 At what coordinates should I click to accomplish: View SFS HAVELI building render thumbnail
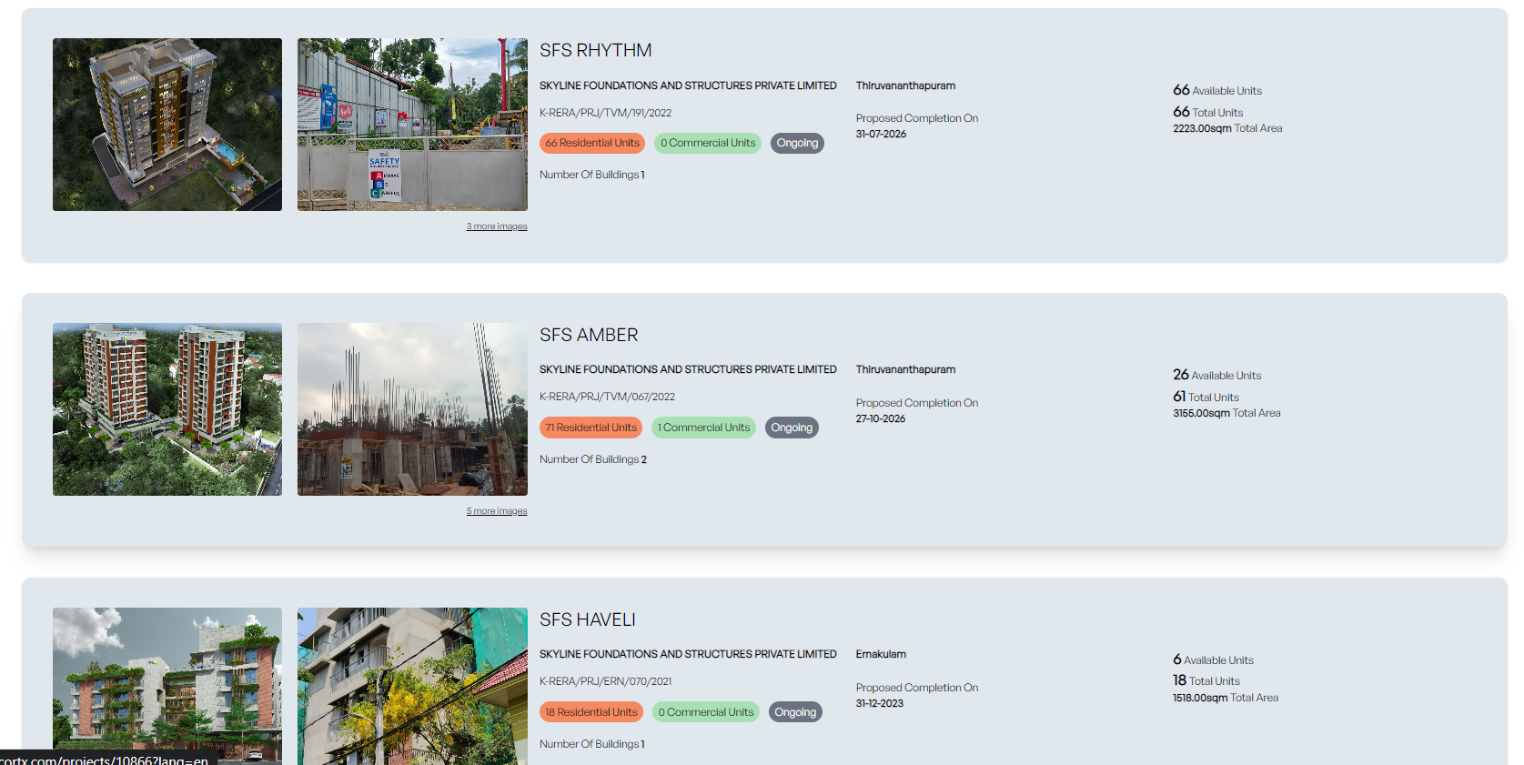(x=167, y=686)
